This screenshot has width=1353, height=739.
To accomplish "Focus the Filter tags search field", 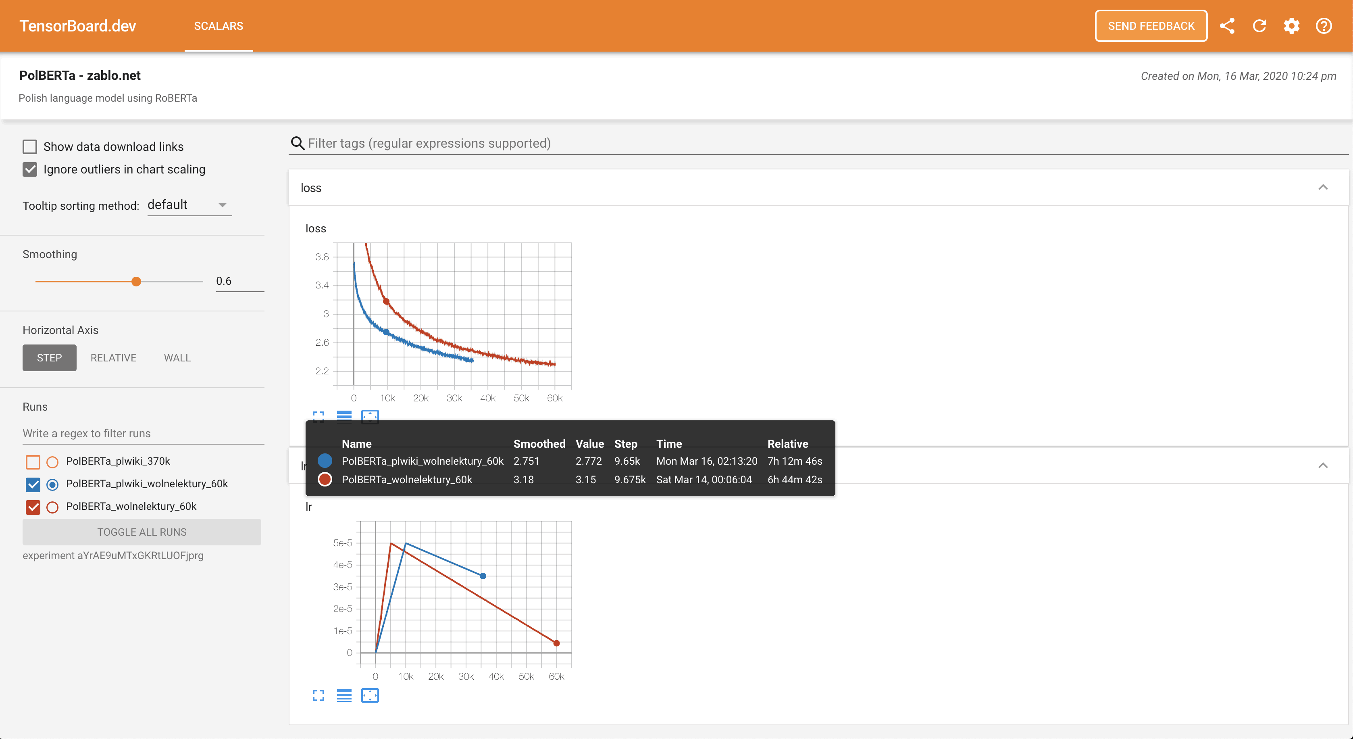I will (819, 144).
